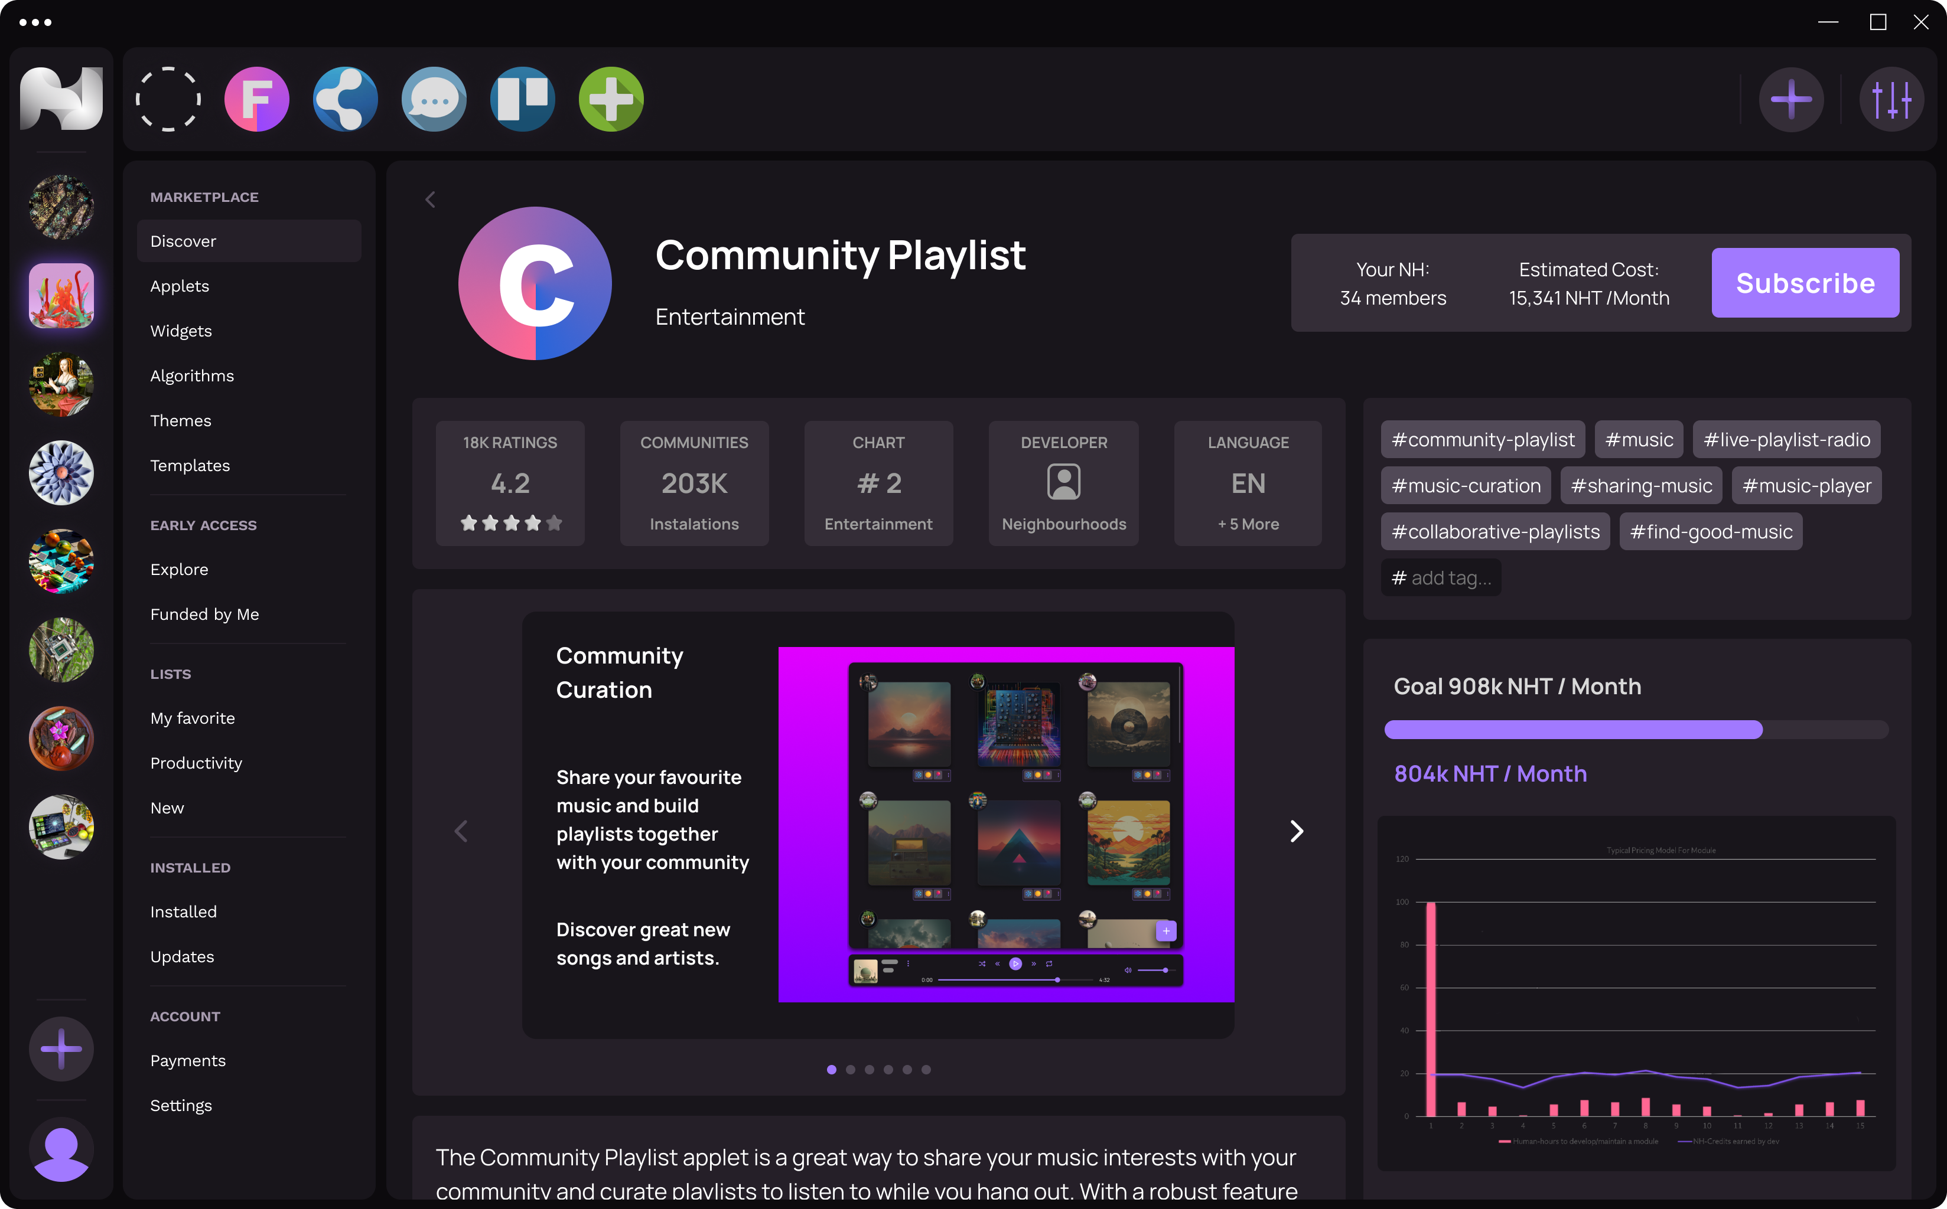Go to next carousel slide arrow
The image size is (1947, 1209).
pos(1297,831)
